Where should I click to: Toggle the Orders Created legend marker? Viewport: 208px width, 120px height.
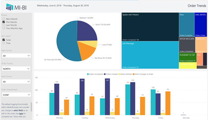105,74
